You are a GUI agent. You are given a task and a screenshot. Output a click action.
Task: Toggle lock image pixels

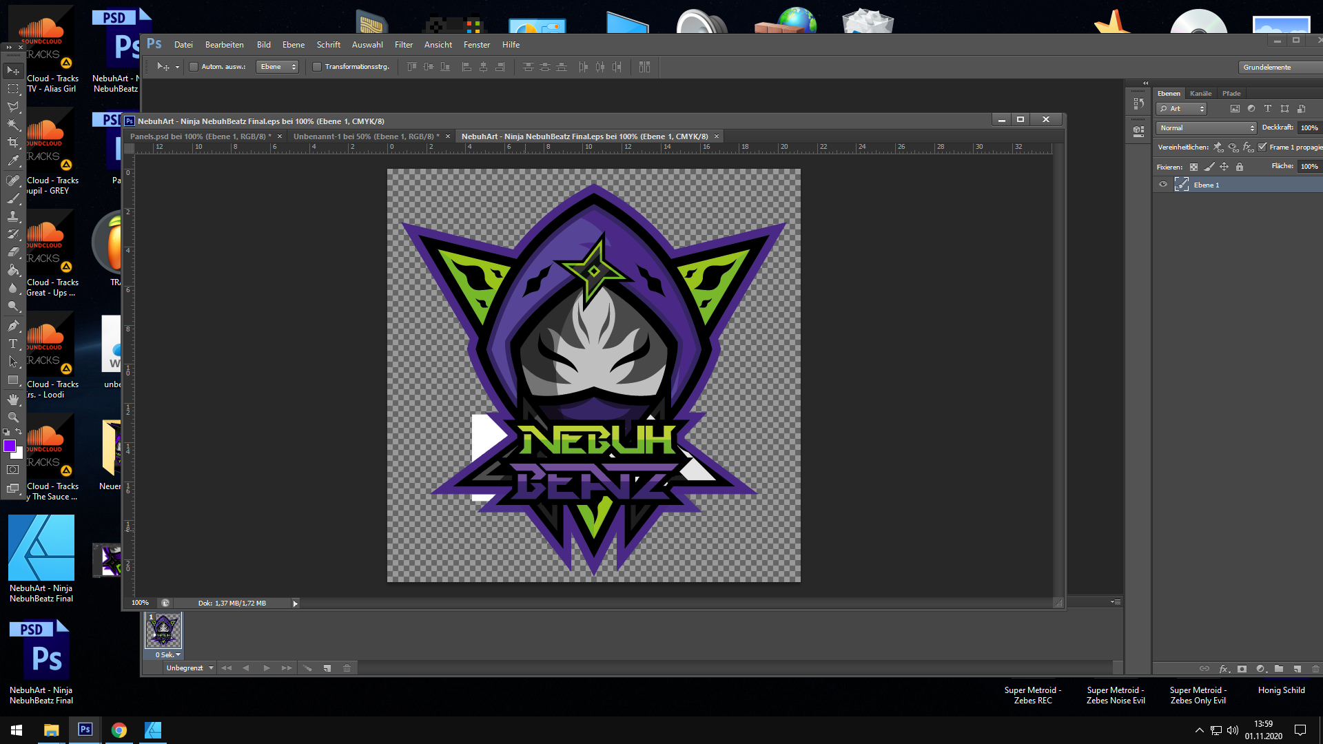point(1209,167)
